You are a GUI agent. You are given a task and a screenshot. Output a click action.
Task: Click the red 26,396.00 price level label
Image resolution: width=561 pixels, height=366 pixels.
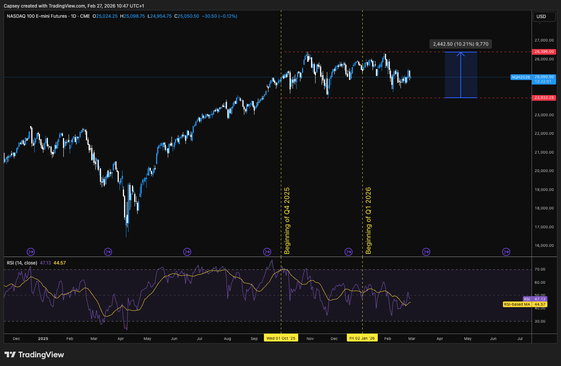(x=544, y=52)
